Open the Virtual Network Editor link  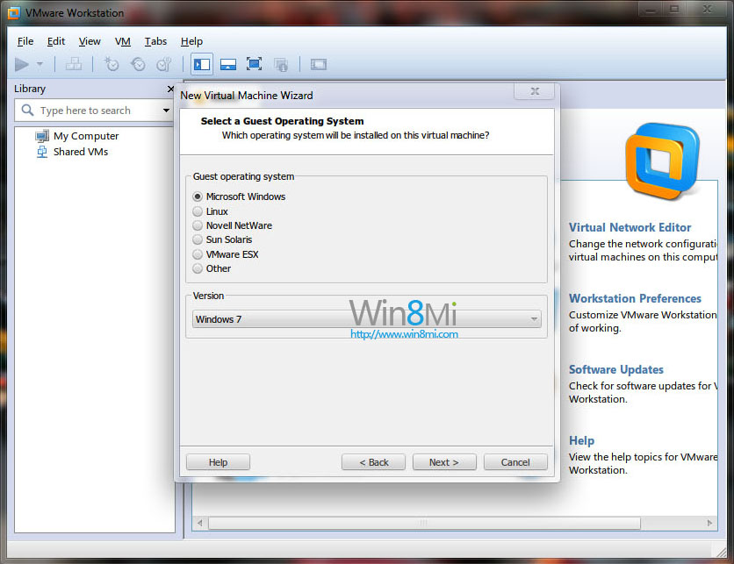[630, 227]
